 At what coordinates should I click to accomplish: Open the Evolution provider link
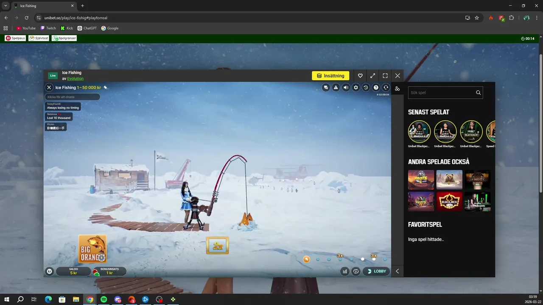tap(75, 78)
